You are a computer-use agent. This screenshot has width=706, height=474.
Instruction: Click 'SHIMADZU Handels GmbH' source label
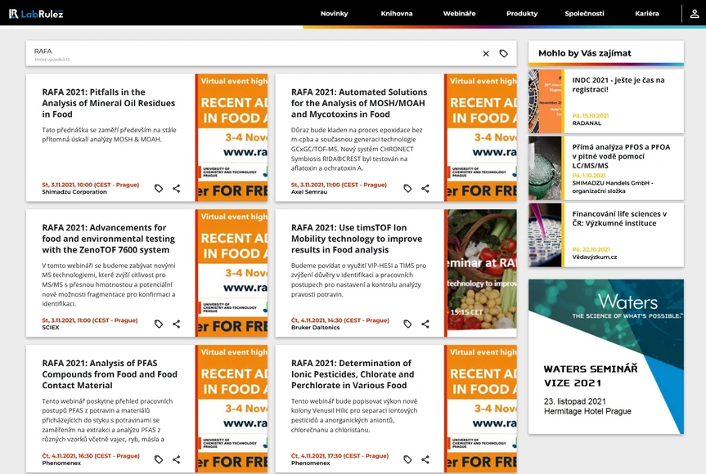click(x=611, y=186)
